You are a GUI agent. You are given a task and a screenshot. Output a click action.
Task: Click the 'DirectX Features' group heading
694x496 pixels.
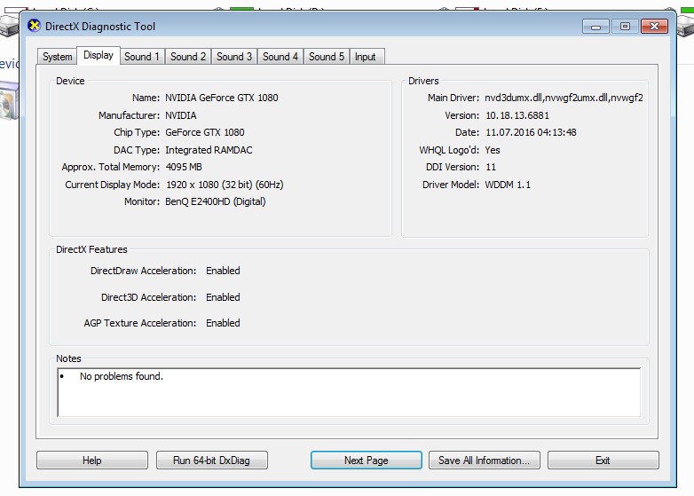[x=91, y=249]
